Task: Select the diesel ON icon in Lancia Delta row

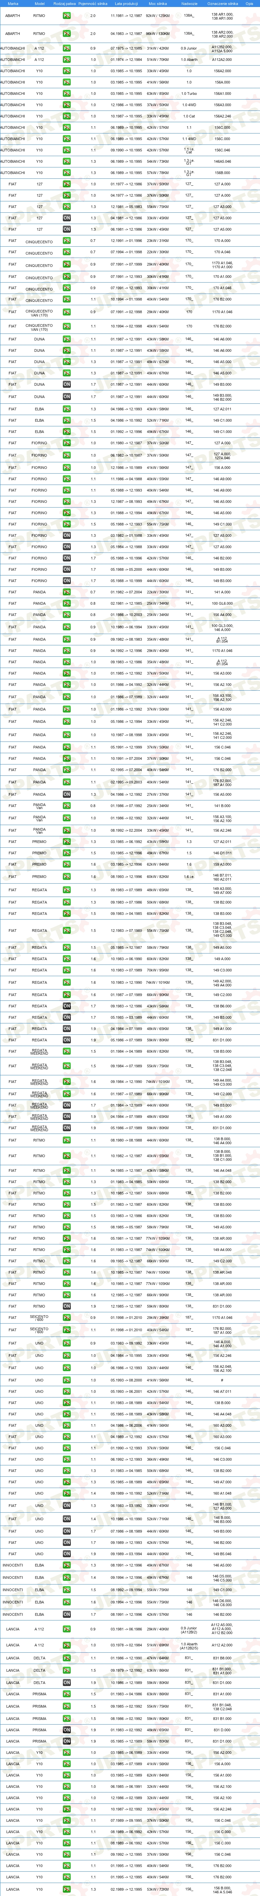Action: tap(67, 1683)
